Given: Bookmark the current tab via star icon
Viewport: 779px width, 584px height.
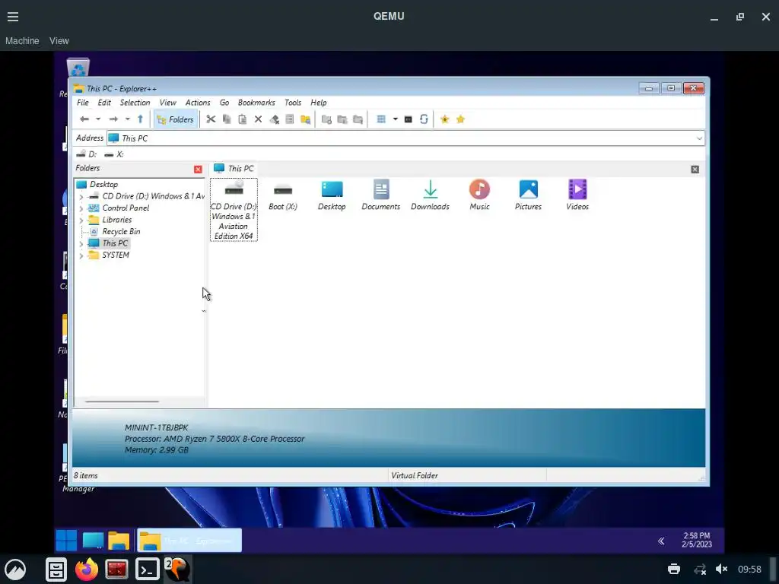Looking at the screenshot, I should pos(444,119).
